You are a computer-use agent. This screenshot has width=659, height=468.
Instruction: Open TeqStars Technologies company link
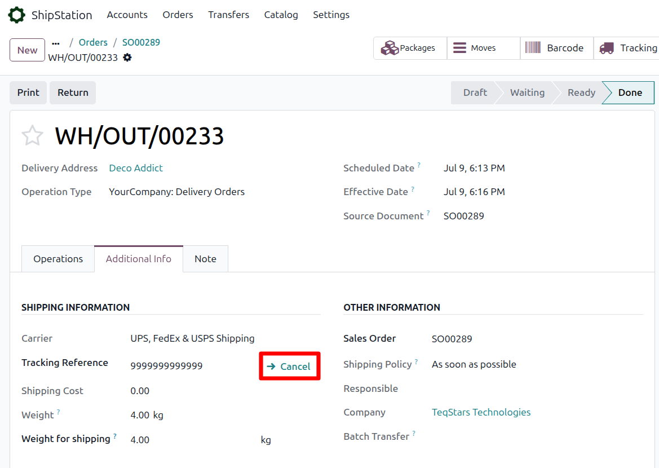click(x=481, y=412)
